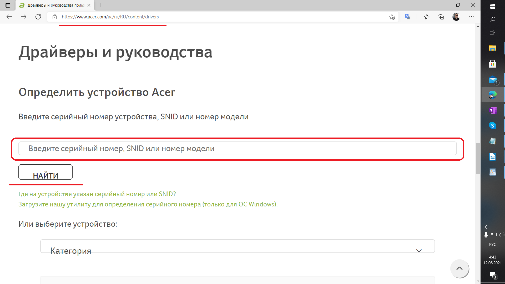
Task: Show hidden tray icons
Action: 486,227
